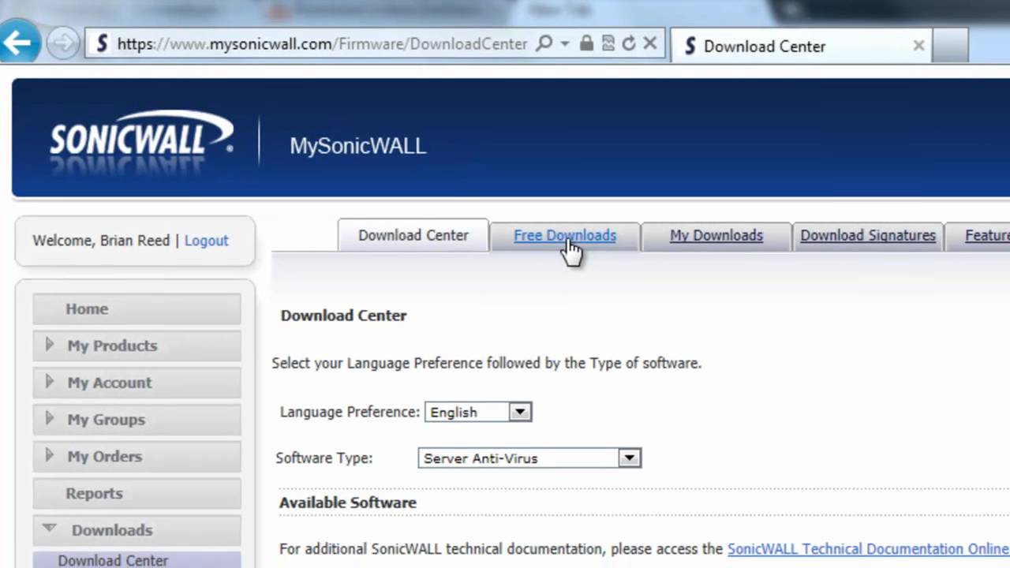The image size is (1010, 568).
Task: Open the Language Preference dropdown
Action: point(519,412)
